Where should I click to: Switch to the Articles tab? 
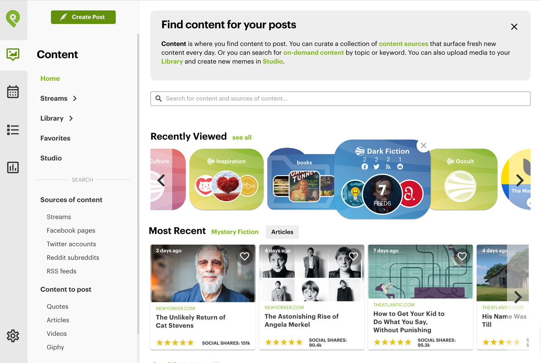[x=282, y=232]
